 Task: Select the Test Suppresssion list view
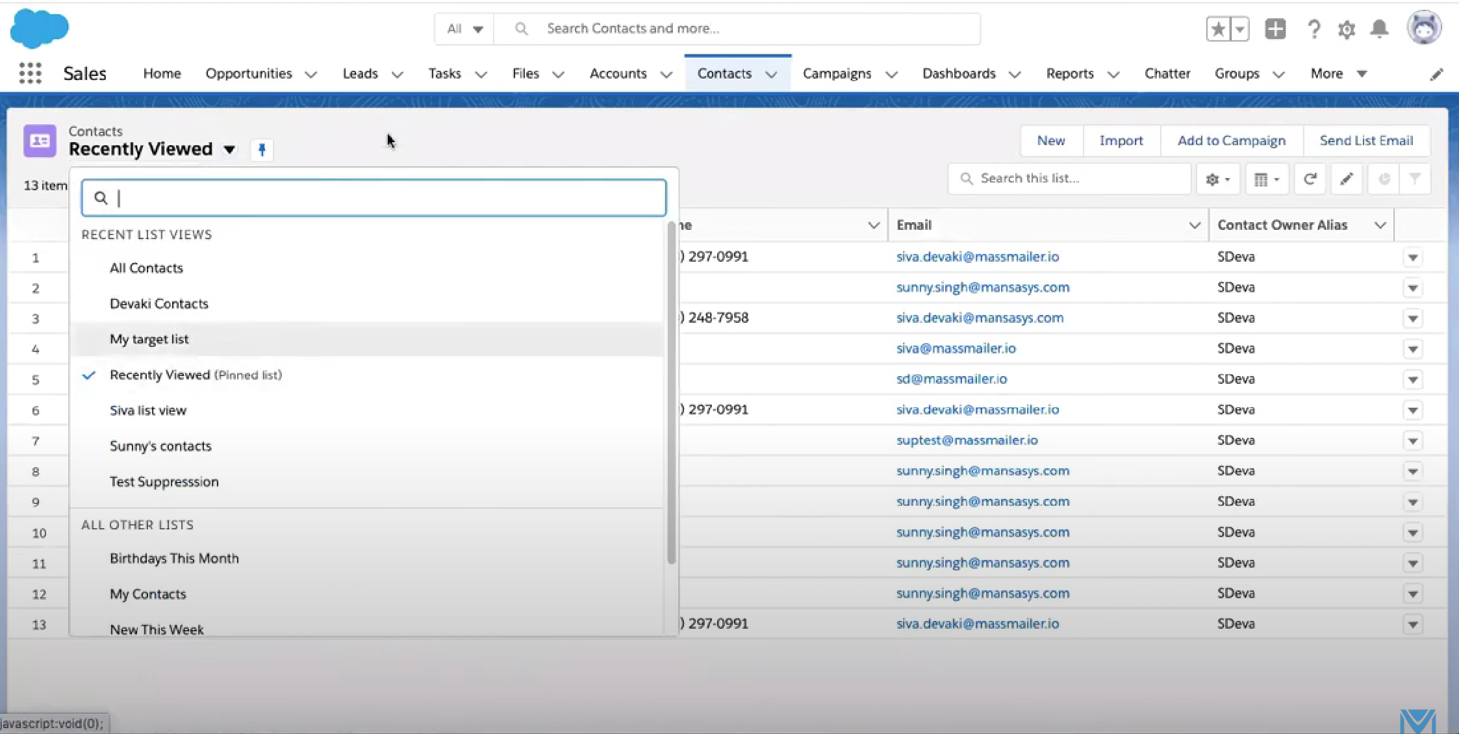pyautogui.click(x=368, y=483)
